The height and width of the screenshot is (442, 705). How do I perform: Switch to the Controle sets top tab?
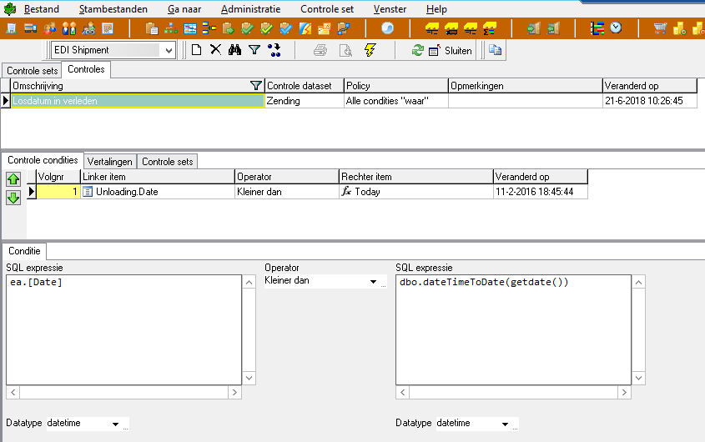33,71
